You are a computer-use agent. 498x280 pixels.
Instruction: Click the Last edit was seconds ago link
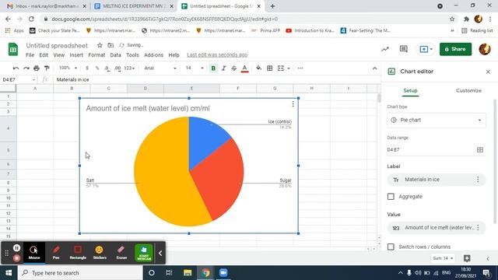(x=217, y=55)
